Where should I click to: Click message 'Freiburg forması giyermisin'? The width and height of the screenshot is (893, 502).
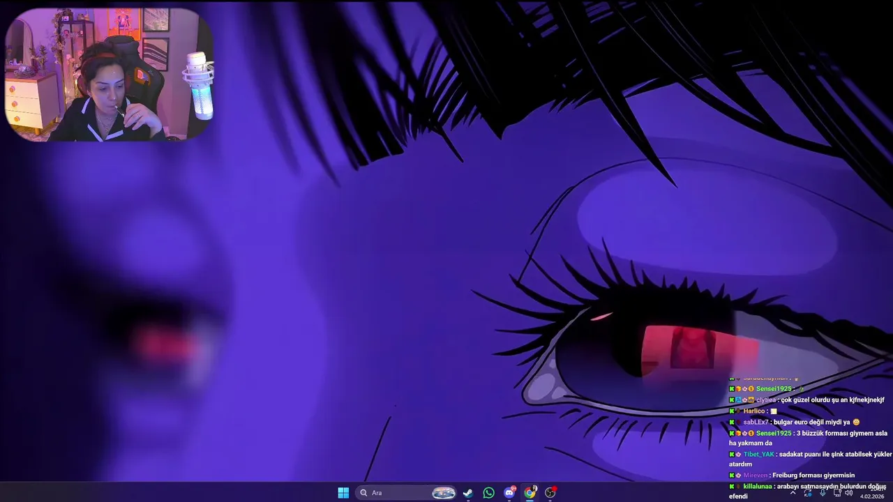(x=813, y=476)
